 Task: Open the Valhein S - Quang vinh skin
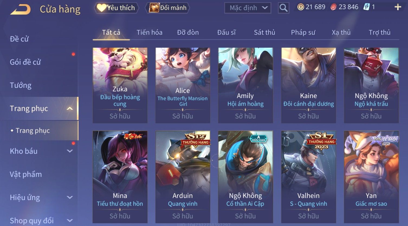click(x=309, y=177)
